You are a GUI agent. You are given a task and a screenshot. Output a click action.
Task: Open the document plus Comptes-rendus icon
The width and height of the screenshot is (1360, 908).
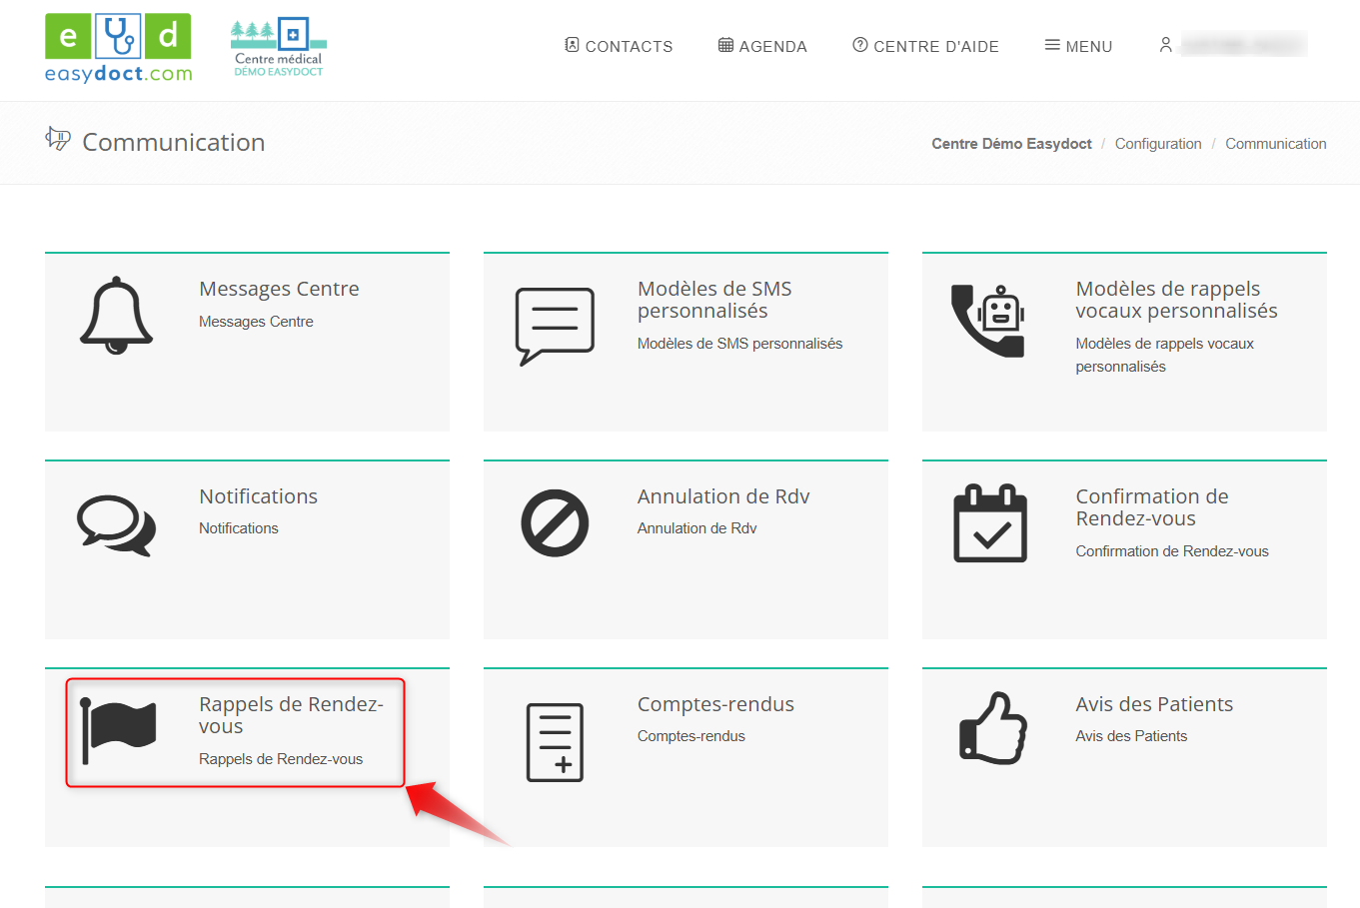tap(555, 742)
